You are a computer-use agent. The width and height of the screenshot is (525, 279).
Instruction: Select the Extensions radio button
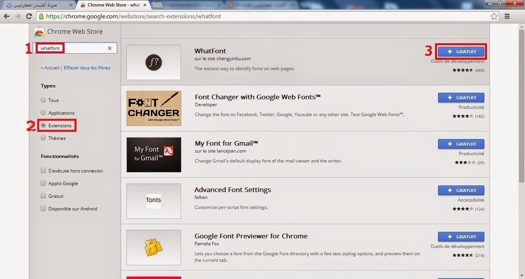(x=43, y=125)
